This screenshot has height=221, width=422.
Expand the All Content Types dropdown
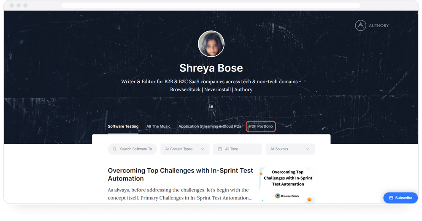(x=185, y=149)
